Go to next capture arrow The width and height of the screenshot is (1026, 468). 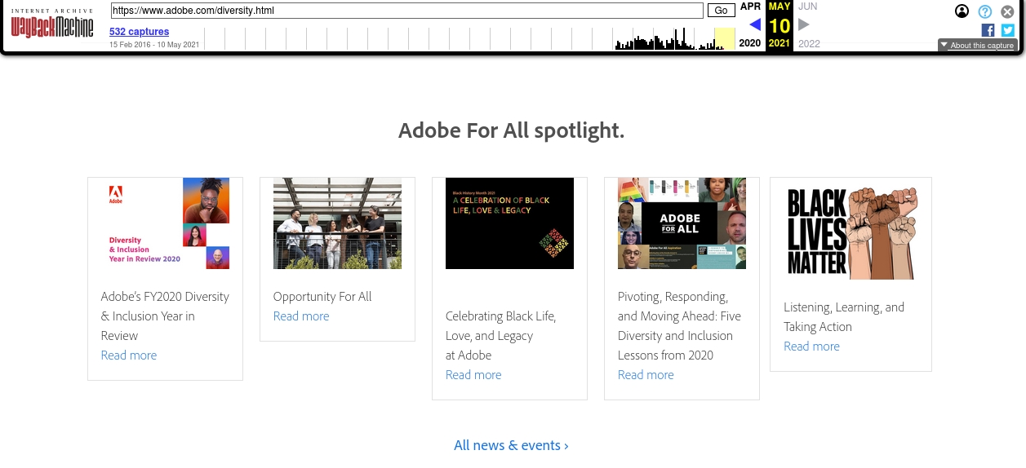pyautogui.click(x=804, y=24)
